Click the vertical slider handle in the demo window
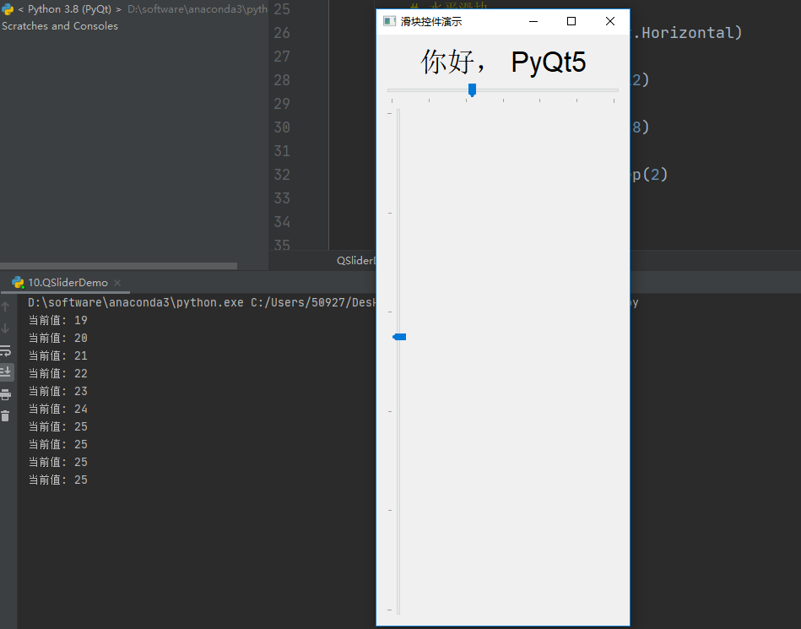The image size is (801, 629). tap(399, 337)
